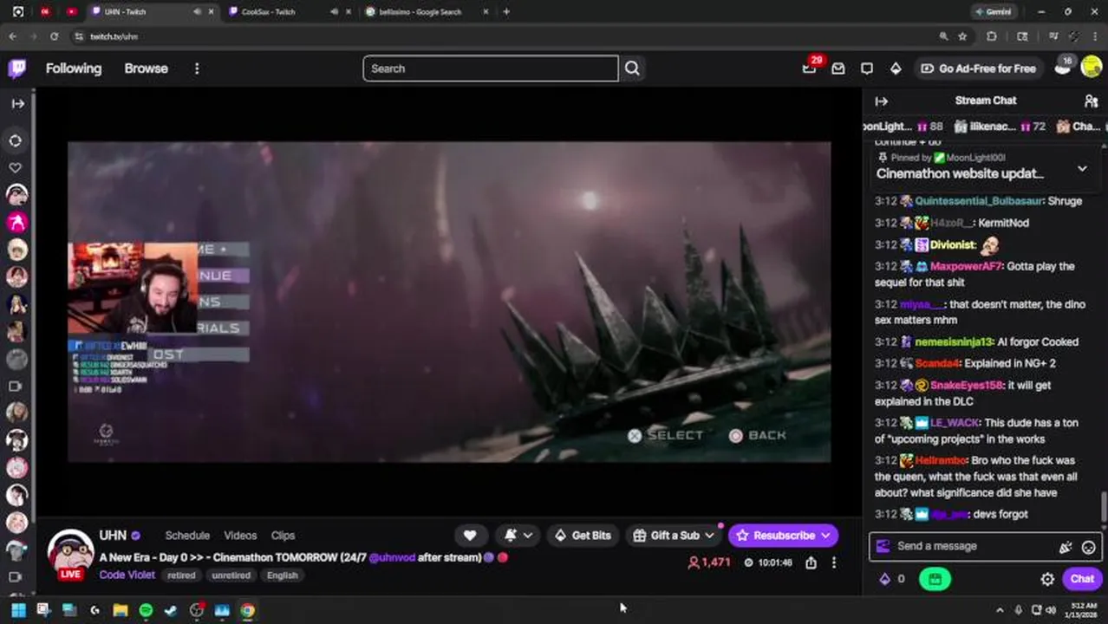Open the Code Violet game link
Screen dimensions: 1108x624
pyautogui.click(x=127, y=575)
